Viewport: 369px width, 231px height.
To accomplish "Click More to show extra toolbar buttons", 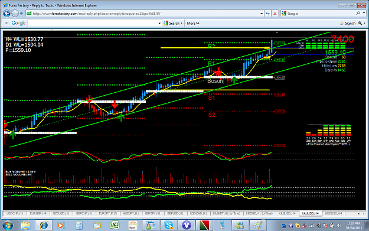I will [193, 23].
